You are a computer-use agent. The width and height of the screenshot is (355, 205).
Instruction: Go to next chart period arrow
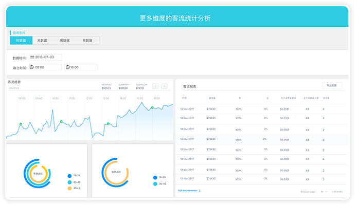click(x=164, y=86)
